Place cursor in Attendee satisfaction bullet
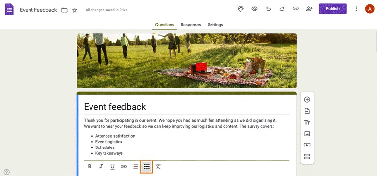The width and height of the screenshot is (377, 176). click(x=115, y=136)
